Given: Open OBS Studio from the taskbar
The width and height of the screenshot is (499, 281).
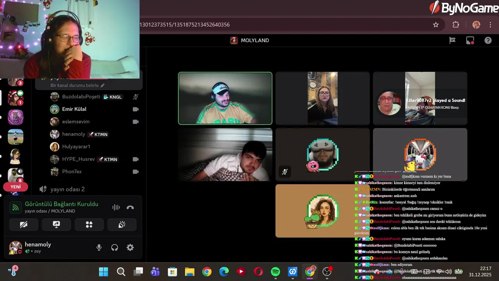Looking at the screenshot, I should coord(327,272).
